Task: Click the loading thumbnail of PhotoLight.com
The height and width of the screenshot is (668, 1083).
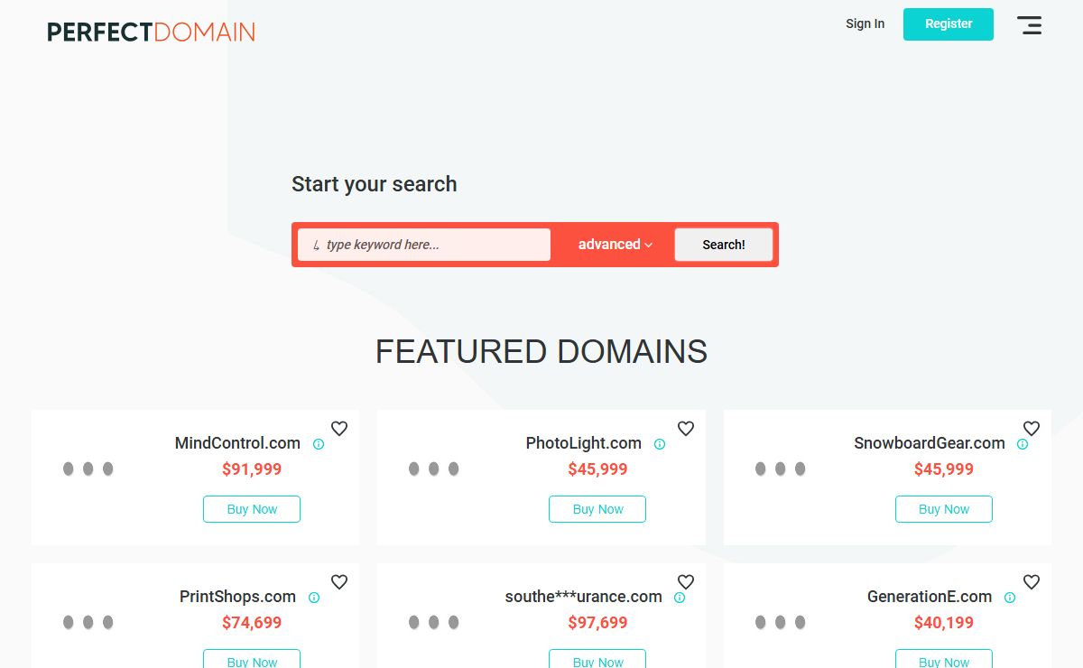Action: click(x=434, y=469)
